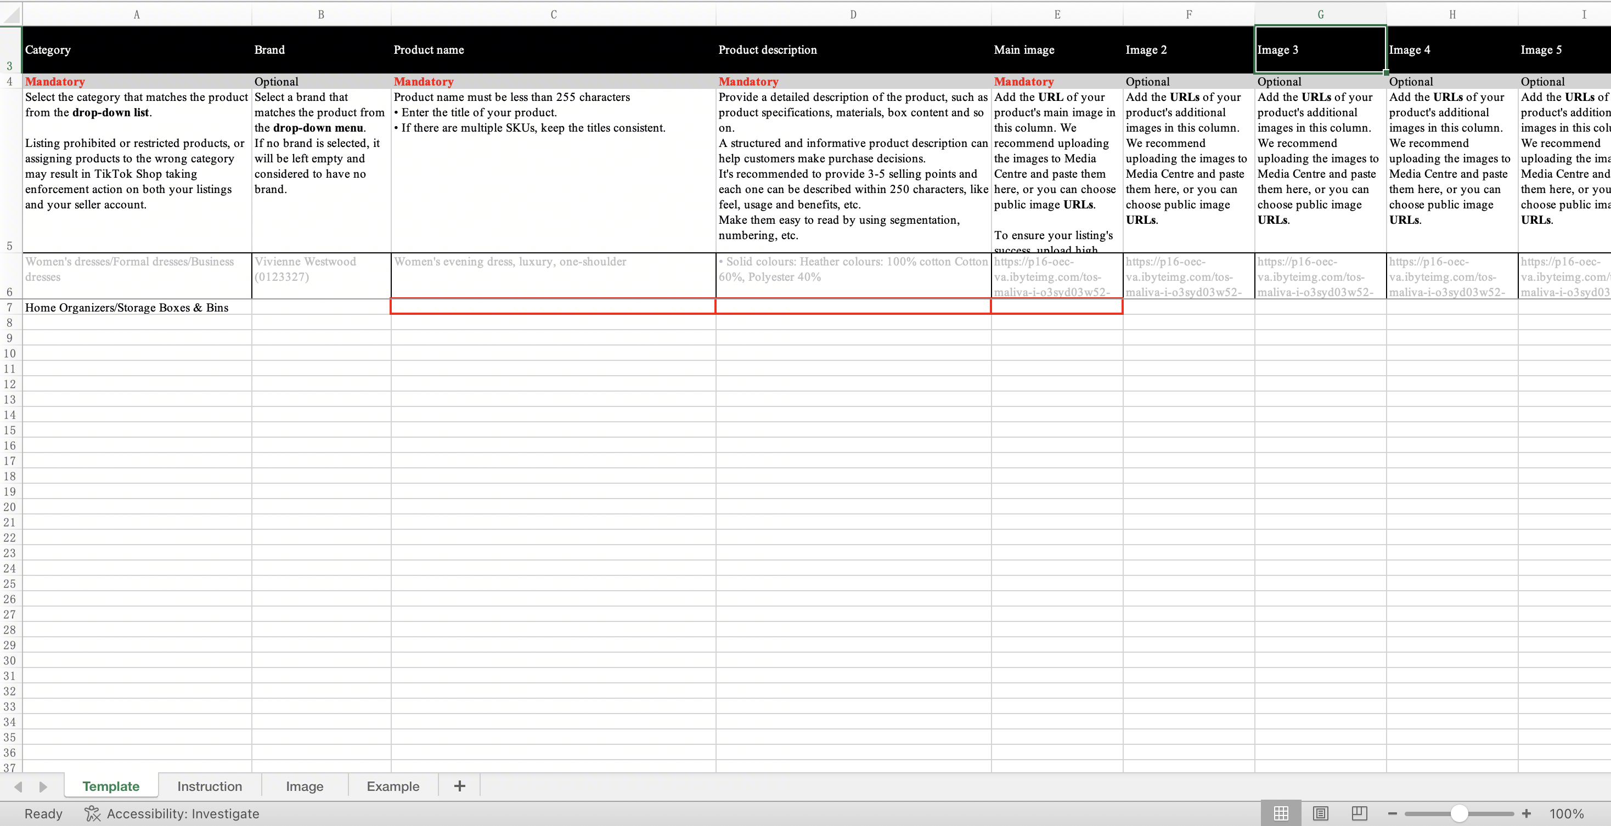Screen dimensions: 1611x826
Task: Click the Solid colours example description cell
Action: (853, 276)
